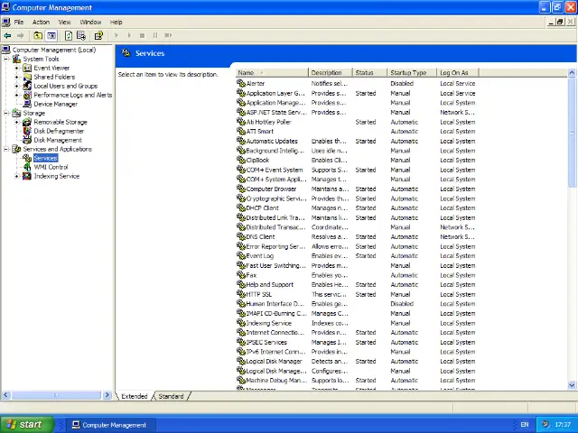Select Device Manager in tree
This screenshot has width=578, height=433.
coord(56,104)
